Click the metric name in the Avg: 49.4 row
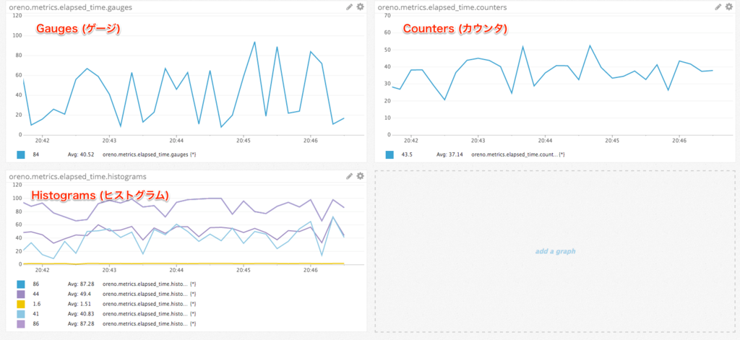Image resolution: width=740 pixels, height=340 pixels. point(149,295)
